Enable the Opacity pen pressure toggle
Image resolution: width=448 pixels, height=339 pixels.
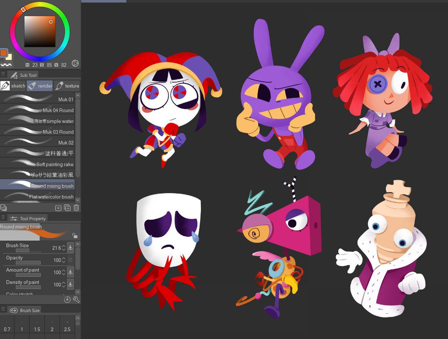(x=71, y=260)
